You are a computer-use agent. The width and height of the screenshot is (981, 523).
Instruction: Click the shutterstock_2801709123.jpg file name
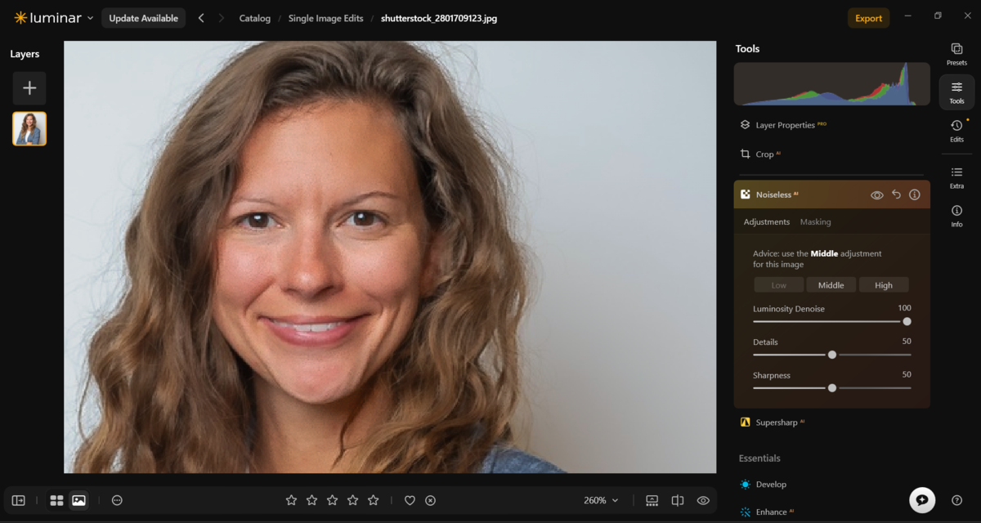coord(439,18)
